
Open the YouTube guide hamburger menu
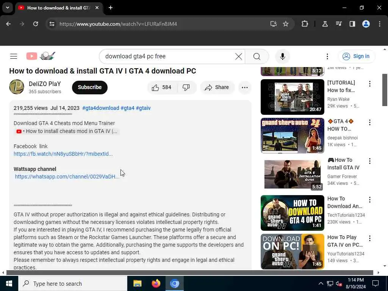click(14, 56)
